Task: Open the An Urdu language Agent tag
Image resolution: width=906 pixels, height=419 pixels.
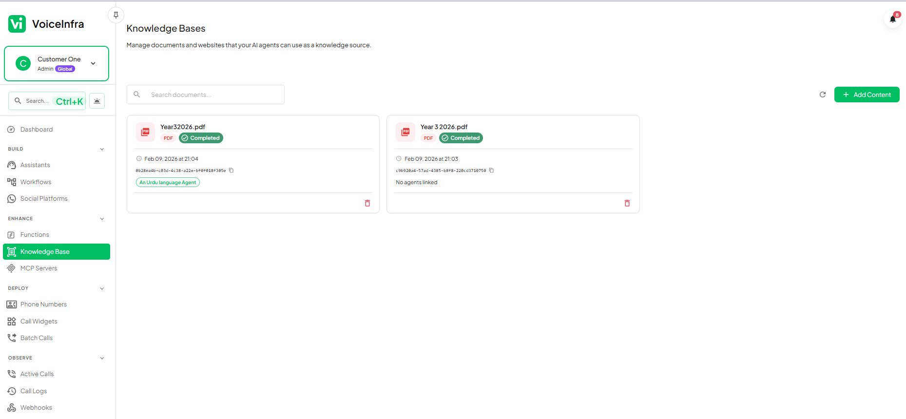Action: [x=168, y=182]
